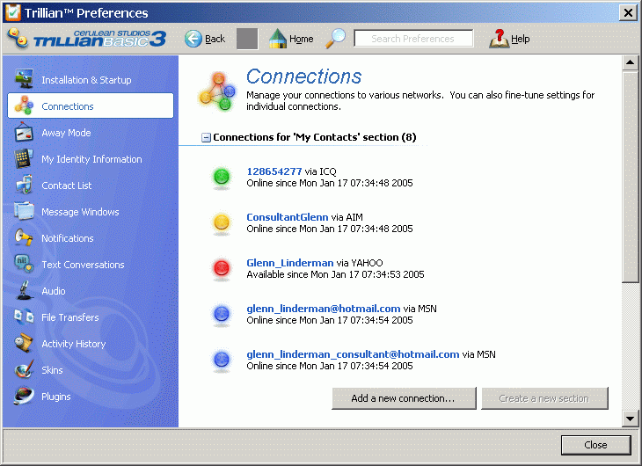Open the Skins paintbrush icon

point(24,370)
